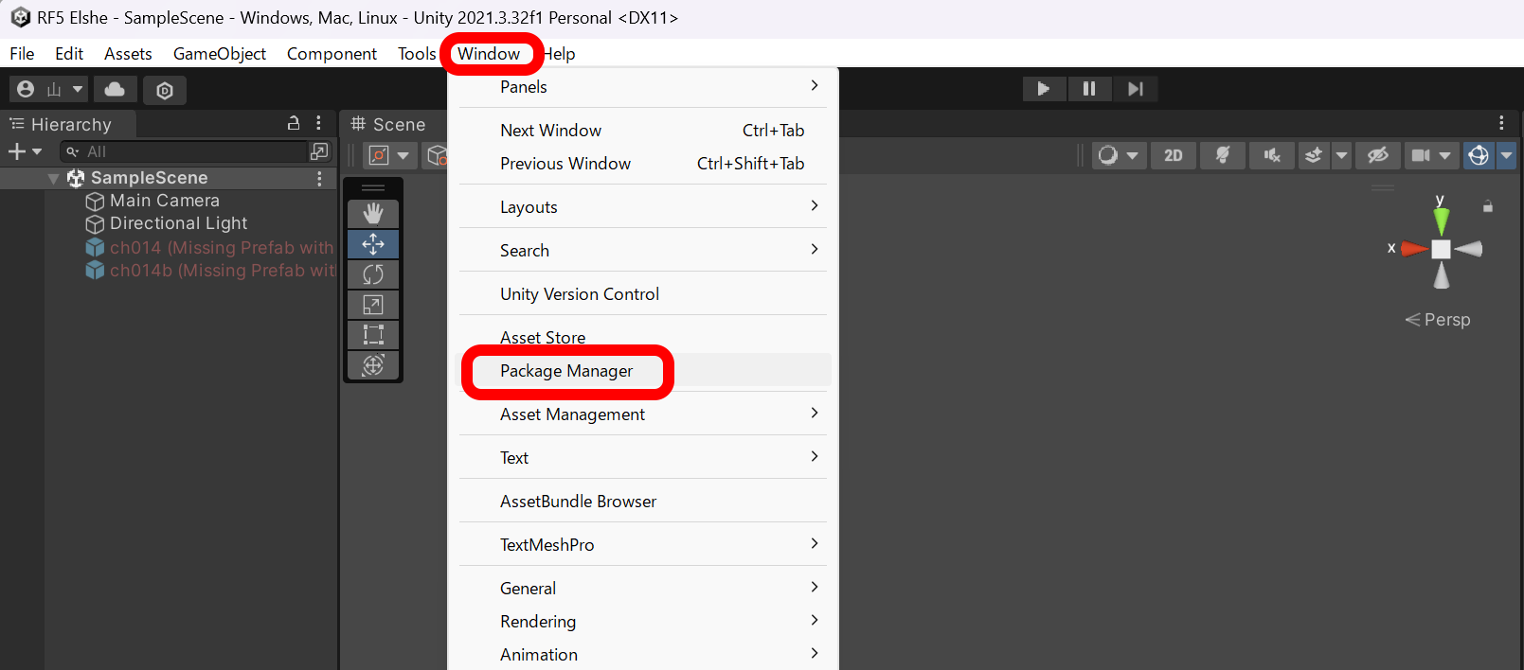The image size is (1524, 670).
Task: Click the center cube of orientation gizmo
Action: click(x=1441, y=249)
